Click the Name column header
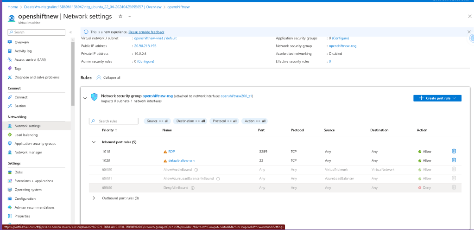This screenshot has height=230, width=474. coord(167,130)
